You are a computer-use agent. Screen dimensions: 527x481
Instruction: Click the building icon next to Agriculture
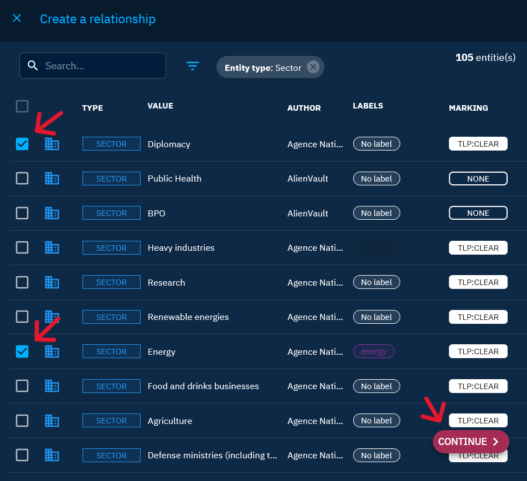point(52,421)
